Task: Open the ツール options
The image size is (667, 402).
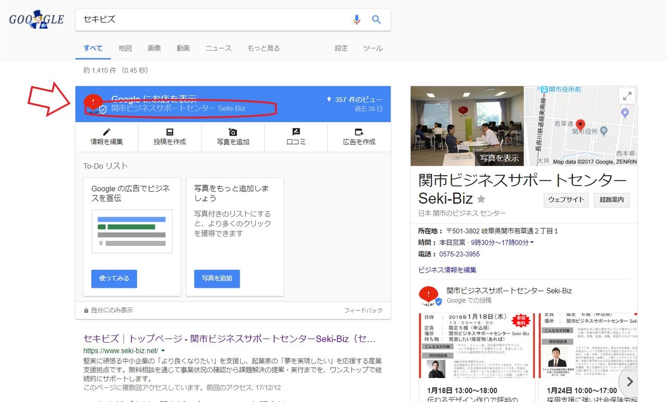Action: pos(373,48)
